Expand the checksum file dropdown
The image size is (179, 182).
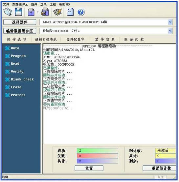tap(170, 31)
